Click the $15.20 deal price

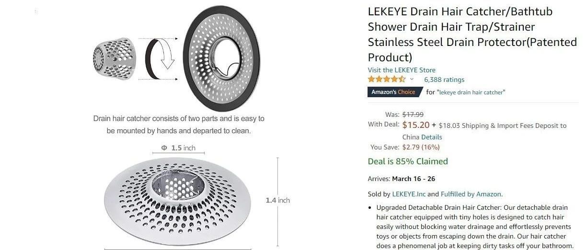(x=415, y=125)
